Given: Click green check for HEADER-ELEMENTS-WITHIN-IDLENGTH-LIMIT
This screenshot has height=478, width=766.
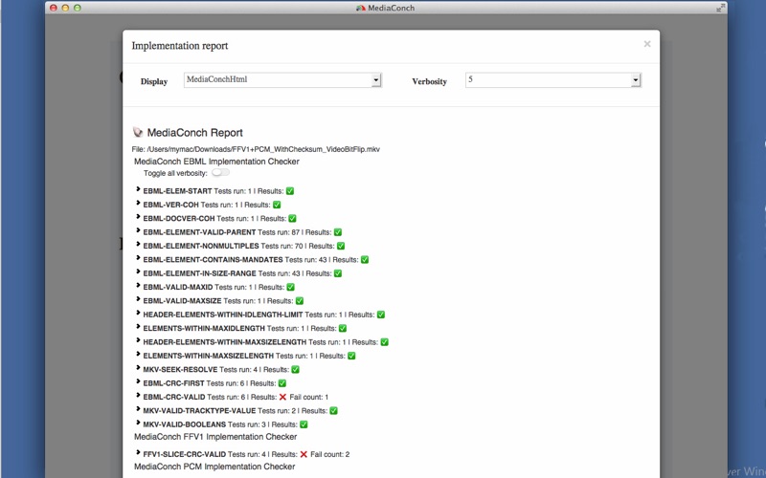Looking at the screenshot, I should tap(380, 315).
